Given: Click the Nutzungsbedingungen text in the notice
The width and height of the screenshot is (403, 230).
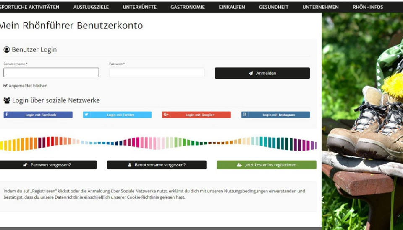Looking at the screenshot, I should tap(246, 191).
